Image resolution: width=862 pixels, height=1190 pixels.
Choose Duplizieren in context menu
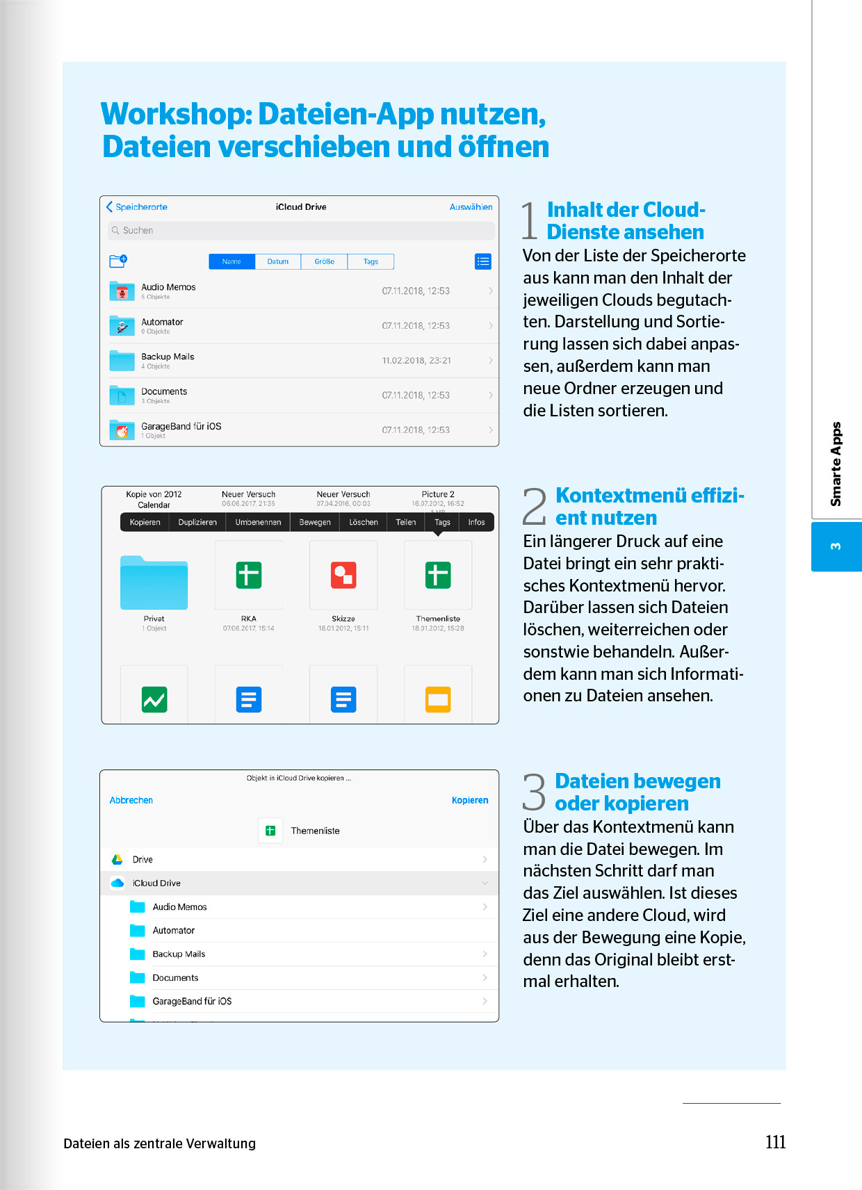pyautogui.click(x=197, y=522)
